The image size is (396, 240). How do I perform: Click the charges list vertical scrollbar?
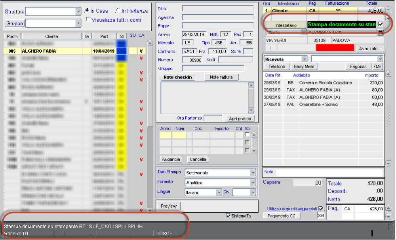[x=387, y=119]
